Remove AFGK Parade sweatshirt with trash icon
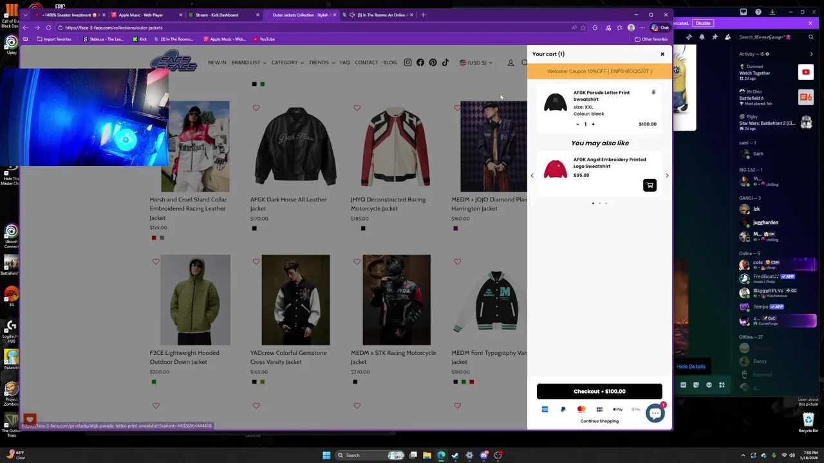This screenshot has height=463, width=824. 653,93
